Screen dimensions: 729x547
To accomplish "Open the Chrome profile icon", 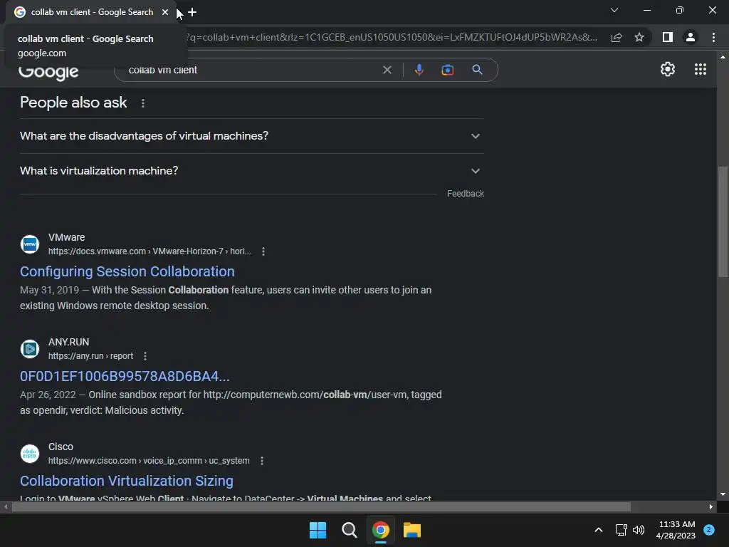I will pyautogui.click(x=691, y=37).
